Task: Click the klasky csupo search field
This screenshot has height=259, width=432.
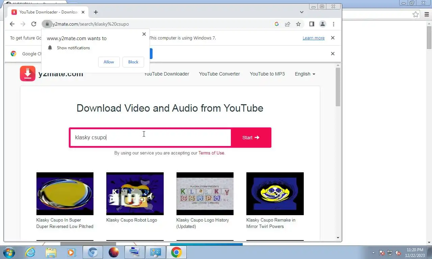Action: pos(151,138)
